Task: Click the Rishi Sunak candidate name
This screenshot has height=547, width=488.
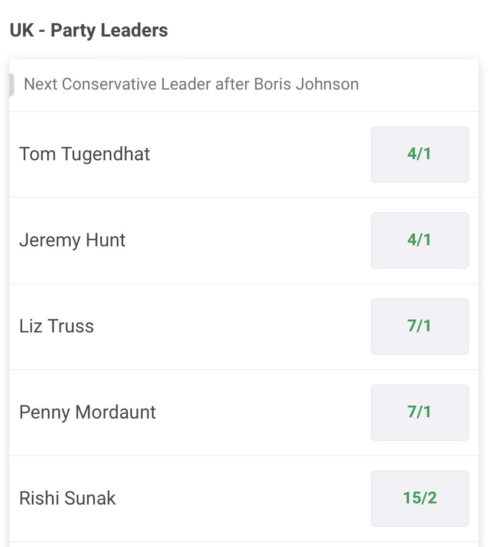Action: [67, 499]
